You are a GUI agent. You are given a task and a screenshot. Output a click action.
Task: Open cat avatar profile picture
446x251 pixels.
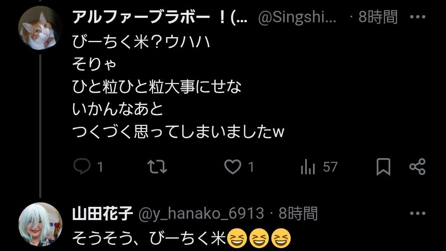40,28
